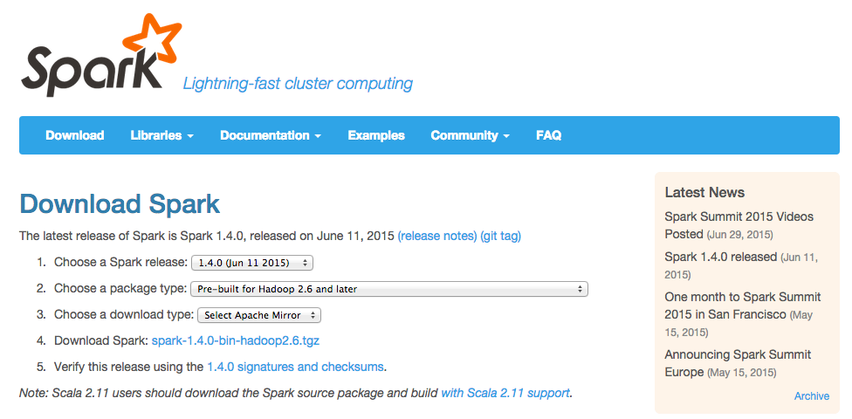Screen dimensions: 852x419
Task: Open the Spark release selector showing 1.4.0
Action: pyautogui.click(x=252, y=263)
